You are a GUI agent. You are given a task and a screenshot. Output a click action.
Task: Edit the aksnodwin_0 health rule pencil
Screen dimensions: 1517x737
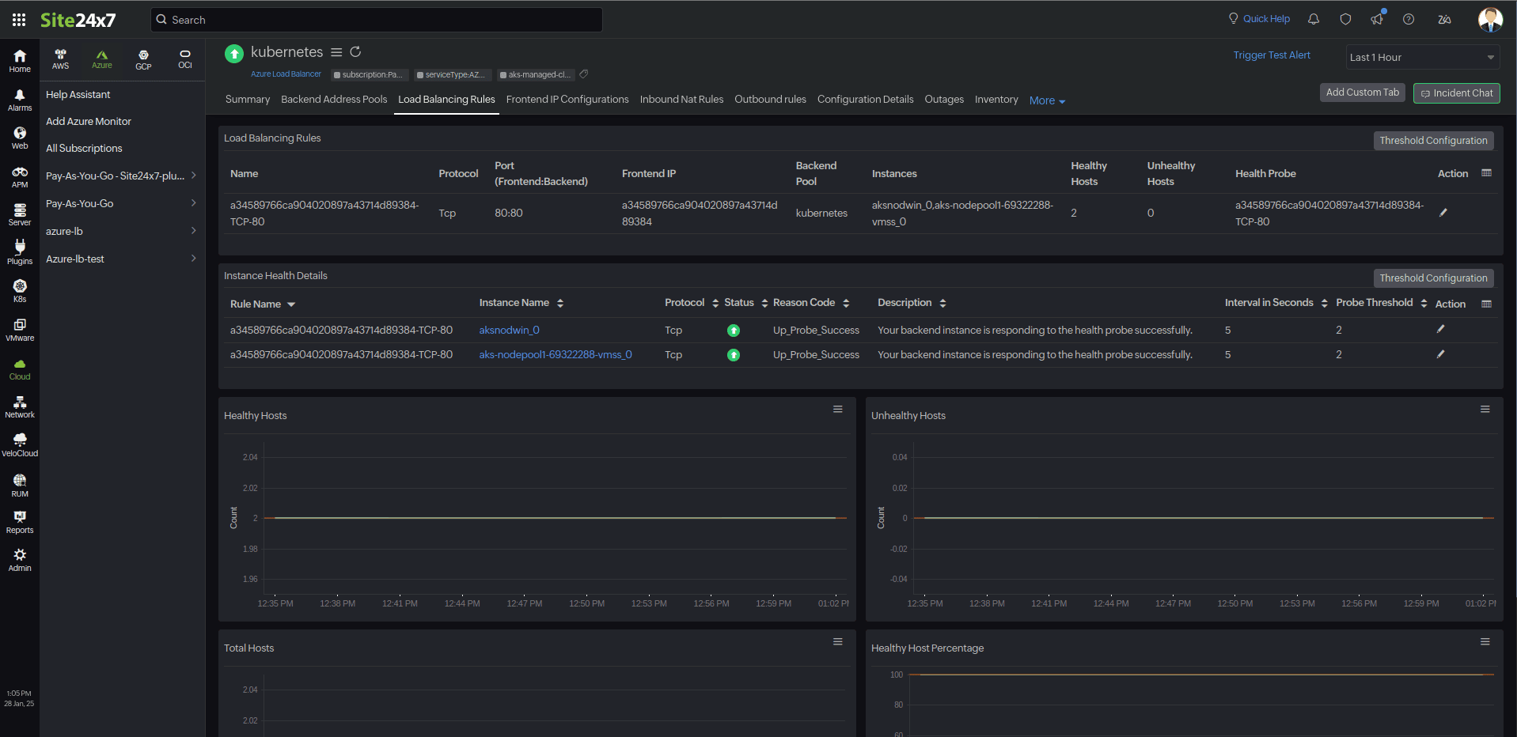(1440, 330)
